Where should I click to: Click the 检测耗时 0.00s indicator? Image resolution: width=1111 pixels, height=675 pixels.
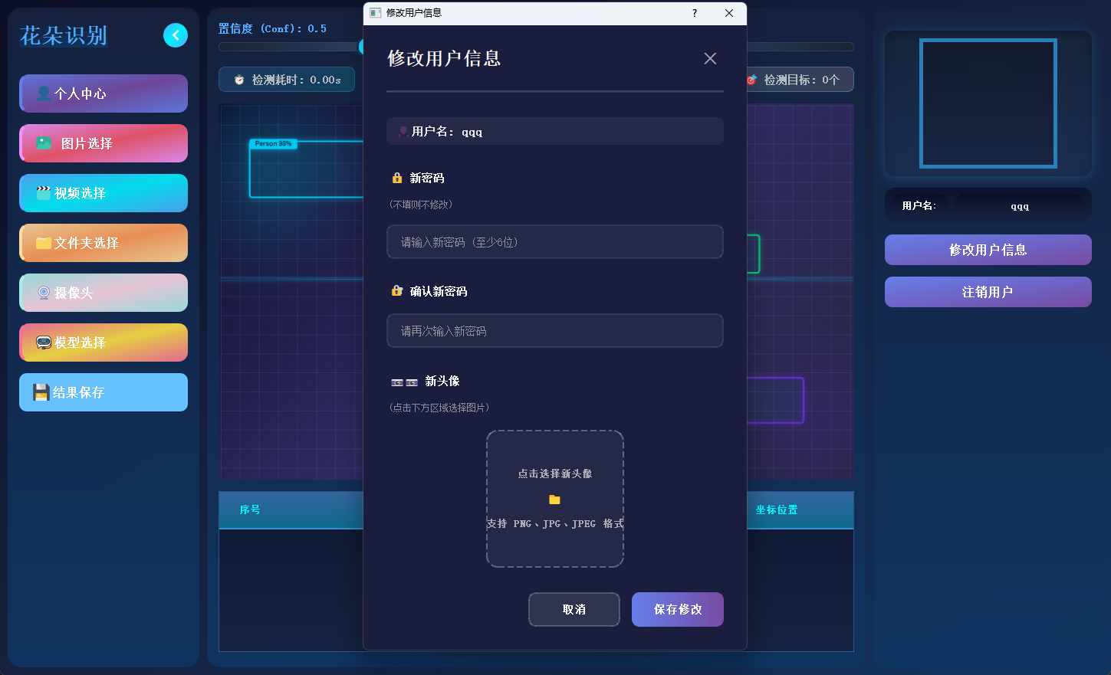click(287, 80)
